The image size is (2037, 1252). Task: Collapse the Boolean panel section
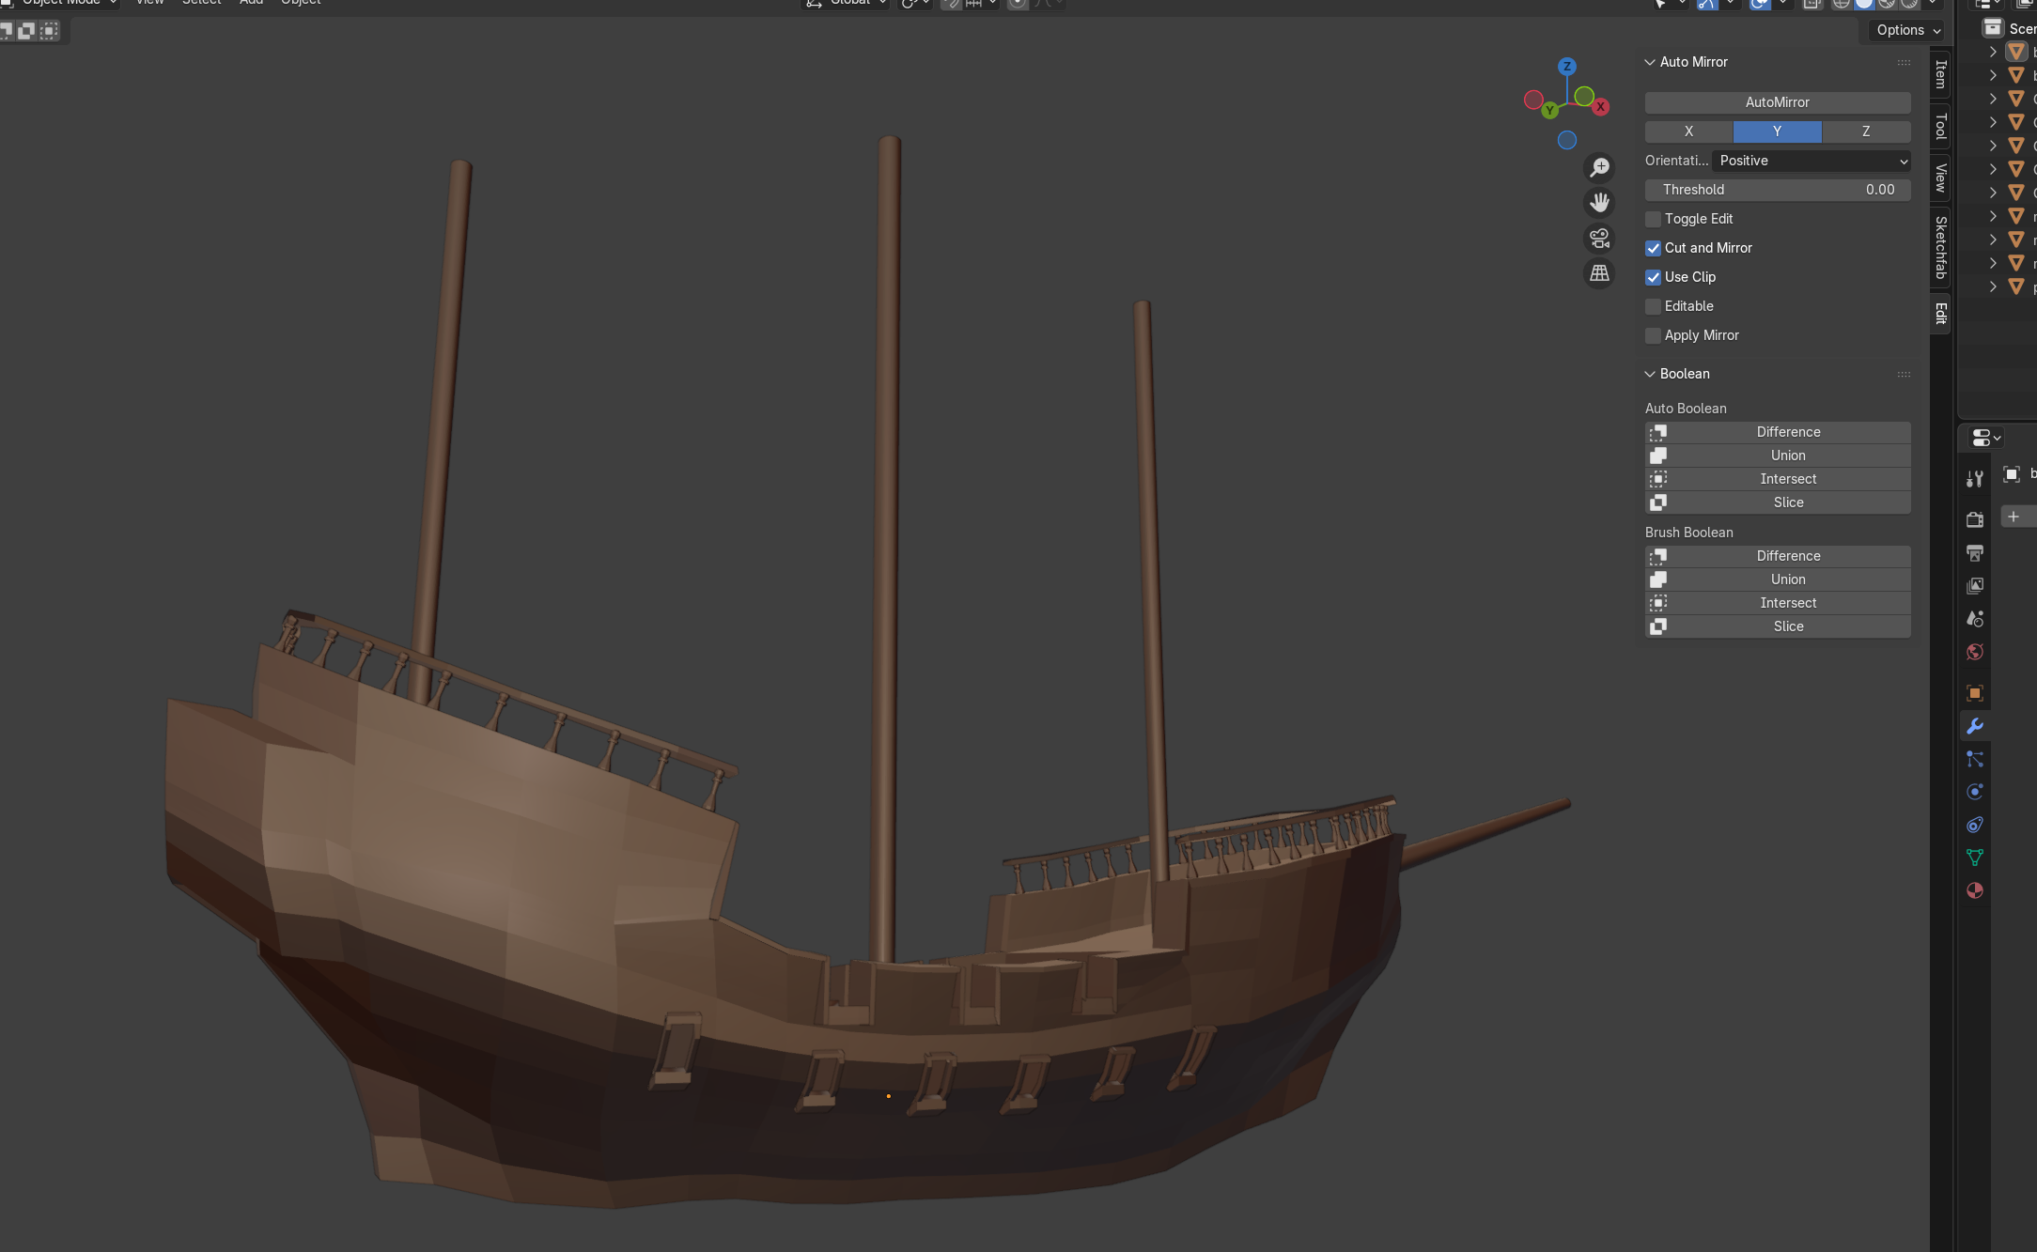pyautogui.click(x=1650, y=374)
